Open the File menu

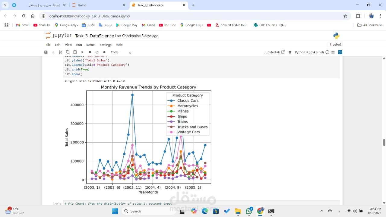point(48,45)
